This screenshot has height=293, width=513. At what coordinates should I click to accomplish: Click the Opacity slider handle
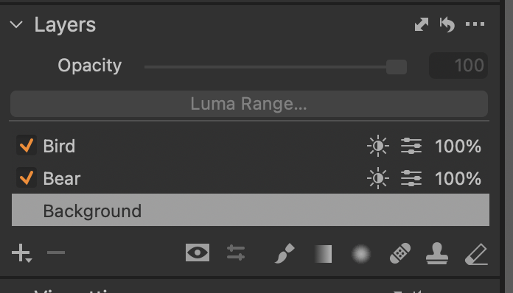397,67
